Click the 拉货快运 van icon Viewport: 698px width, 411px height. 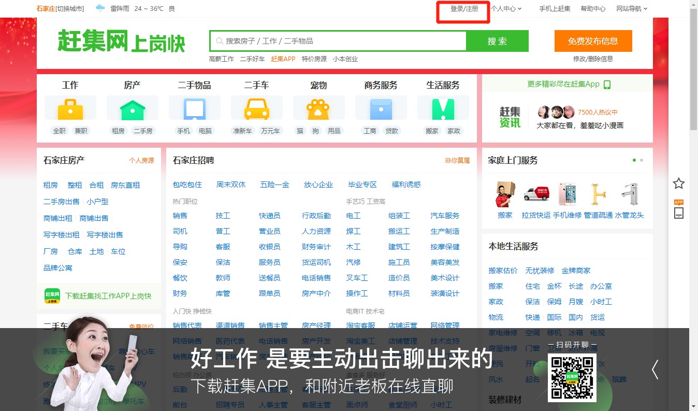point(536,194)
